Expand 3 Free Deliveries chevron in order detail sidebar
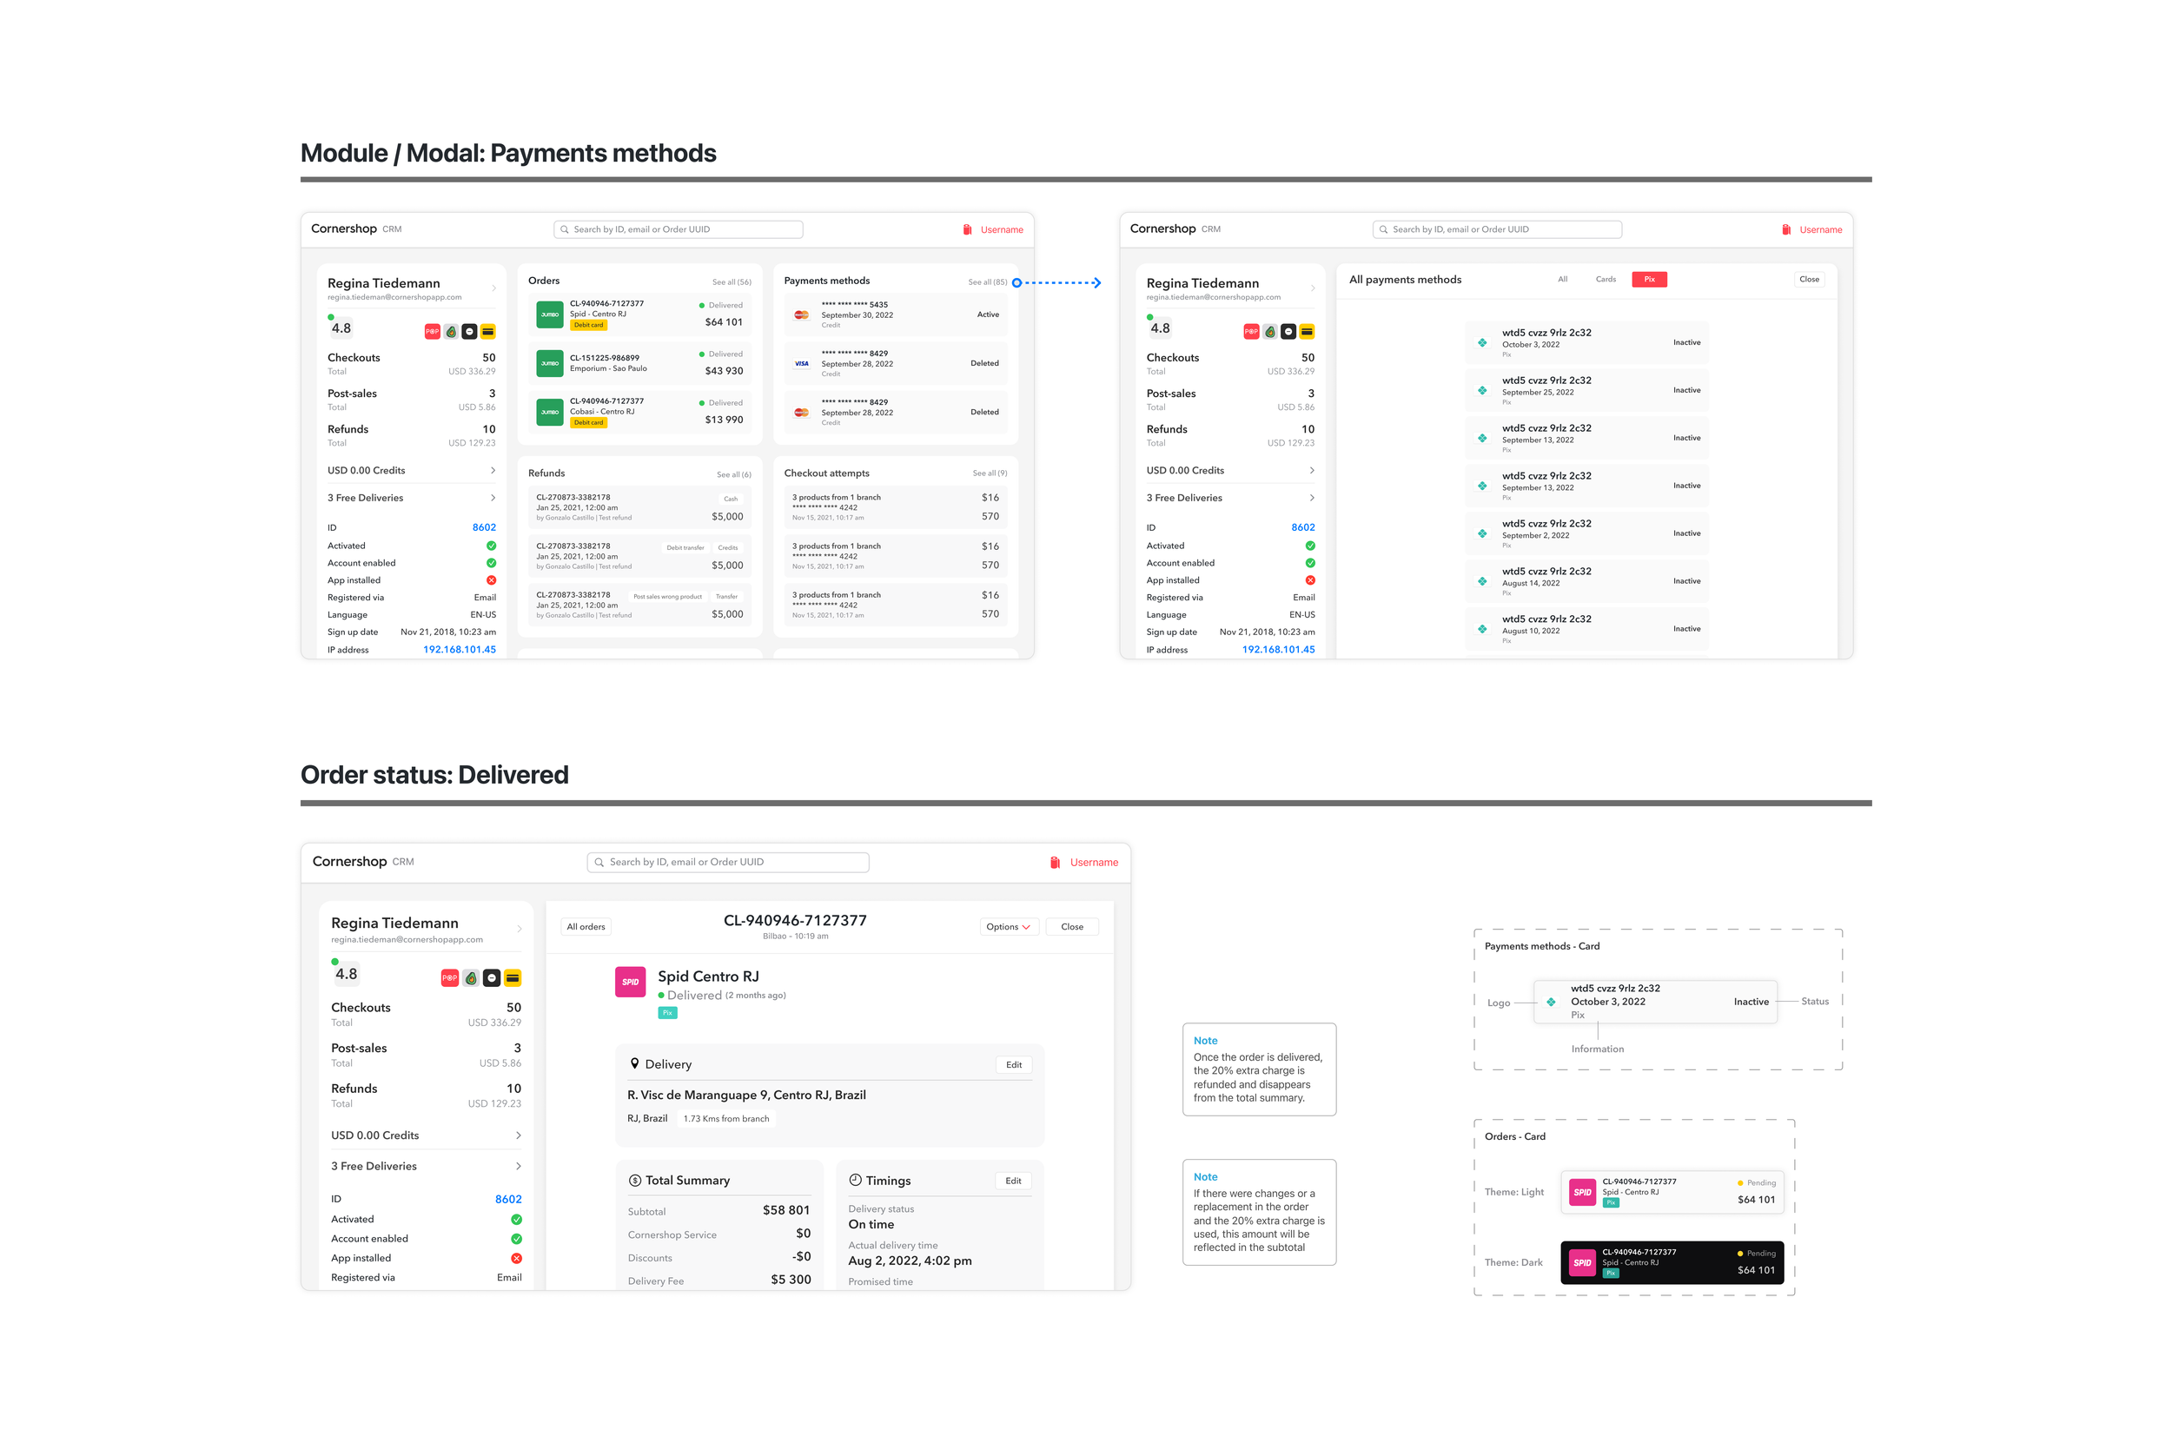Image resolution: width=2172 pixels, height=1443 pixels. point(518,1166)
